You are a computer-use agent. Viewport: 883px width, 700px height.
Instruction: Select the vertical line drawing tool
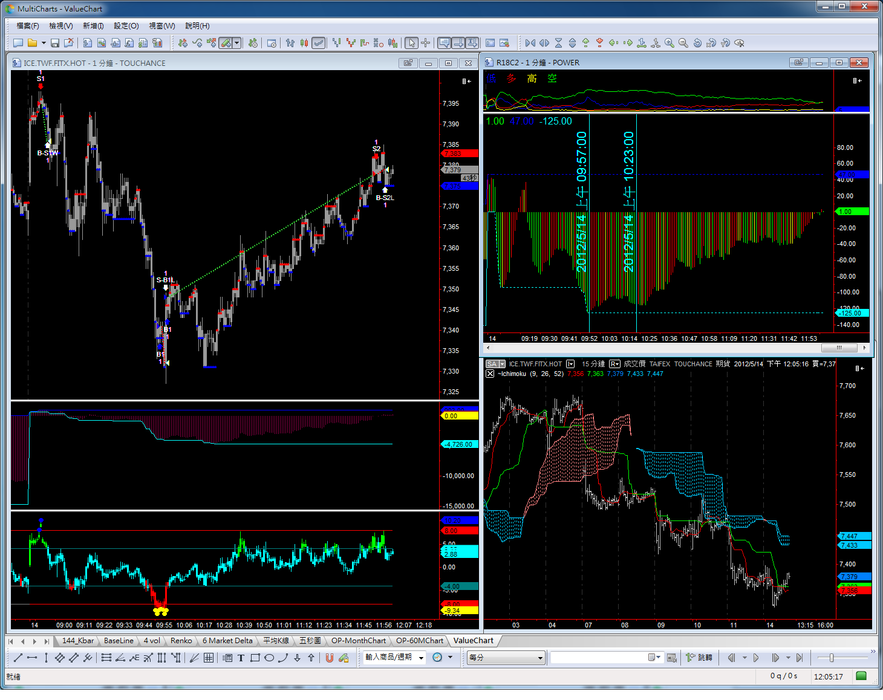46,658
